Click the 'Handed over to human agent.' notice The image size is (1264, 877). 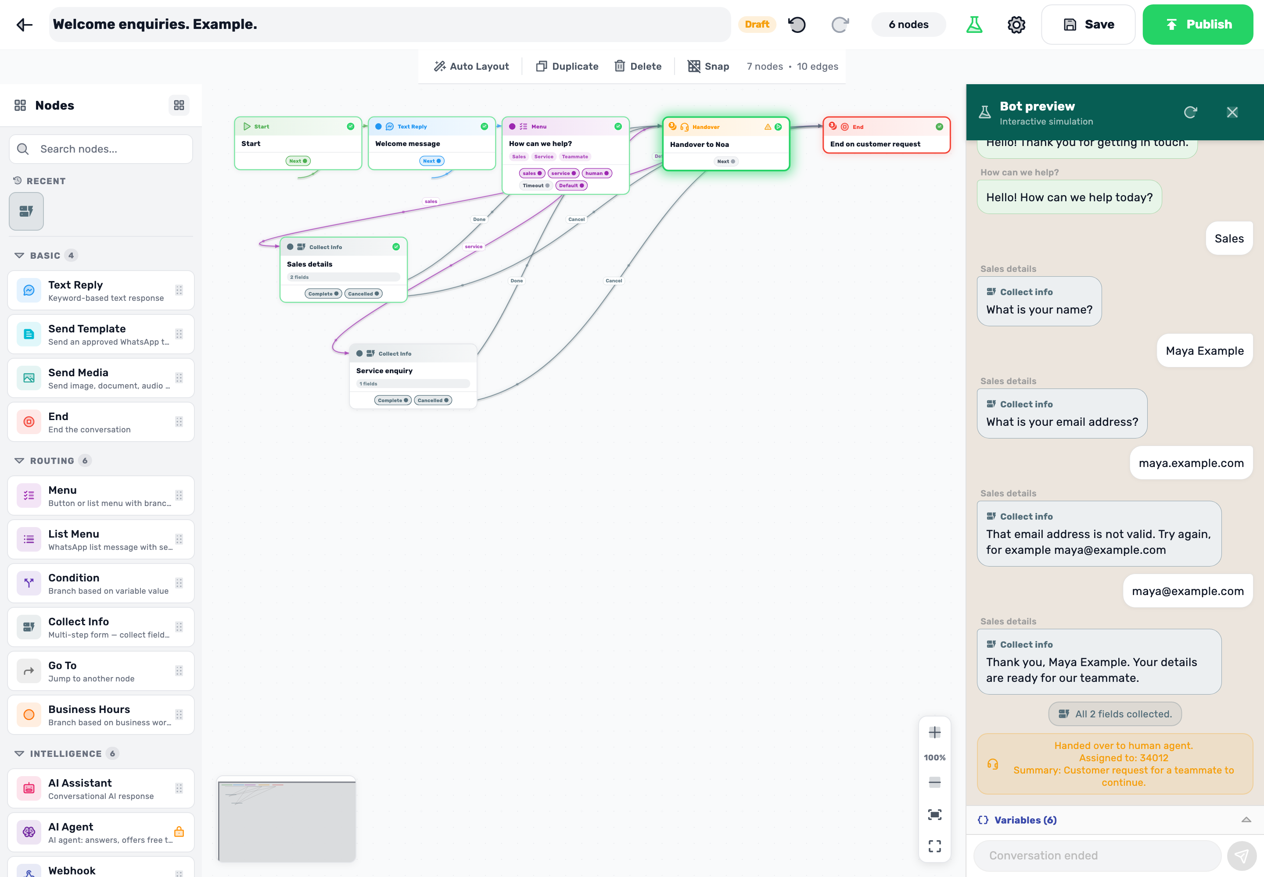point(1115,764)
